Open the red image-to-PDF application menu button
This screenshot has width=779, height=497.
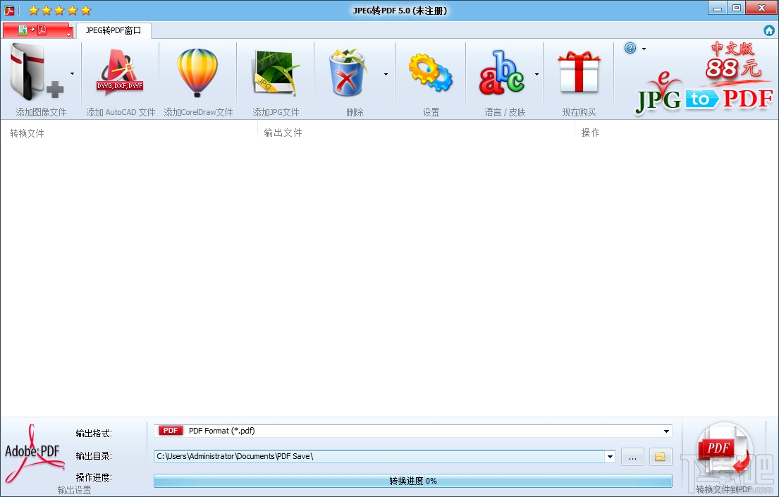[38, 30]
